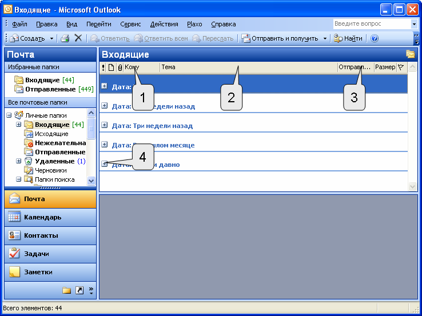The image size is (422, 316).
Task: Open the Действия menu
Action: click(x=164, y=24)
